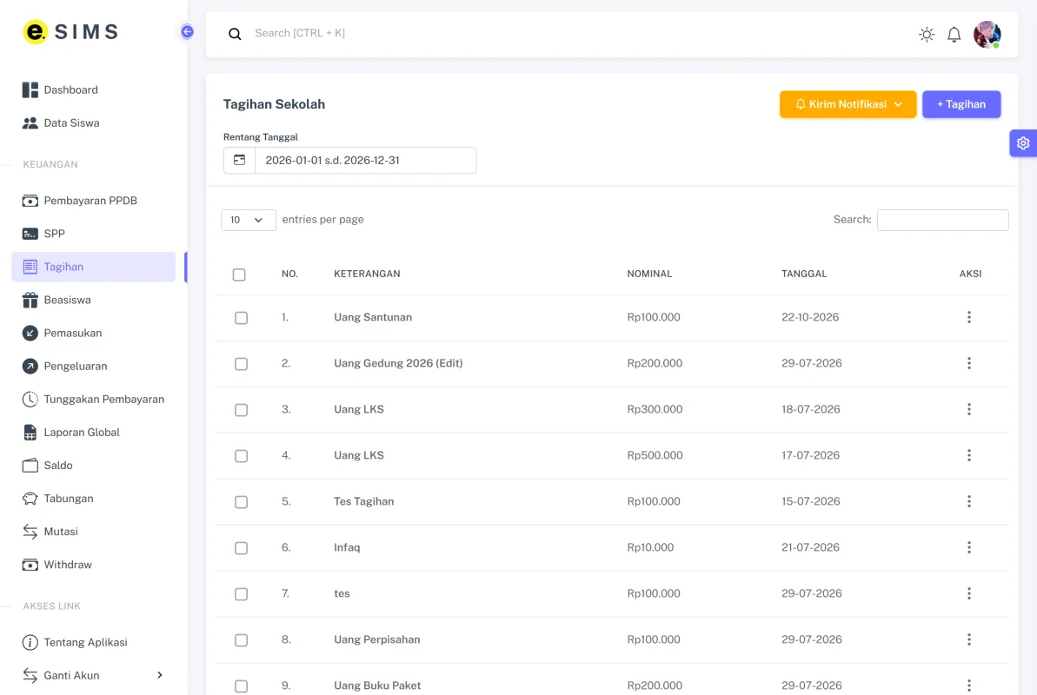The width and height of the screenshot is (1037, 695).
Task: Open the entries per page dropdown
Action: click(248, 220)
